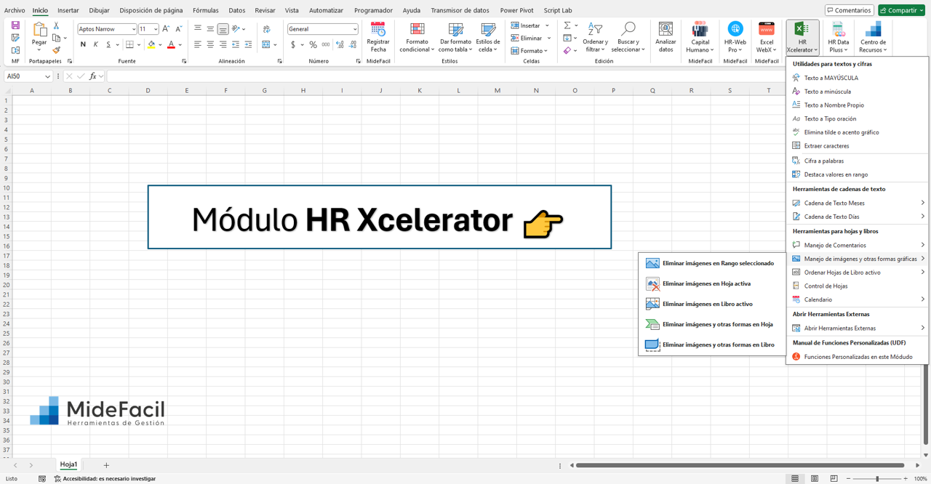Click Formato cells button

[531, 51]
